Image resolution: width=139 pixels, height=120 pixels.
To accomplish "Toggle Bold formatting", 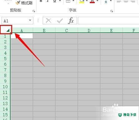I will (x=41, y=1).
